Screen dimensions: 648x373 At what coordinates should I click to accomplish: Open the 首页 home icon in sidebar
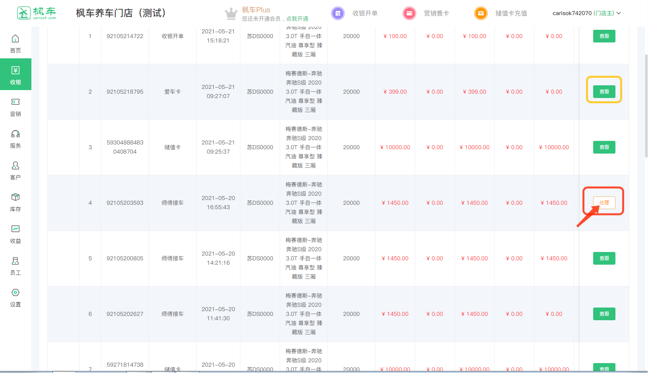[15, 39]
